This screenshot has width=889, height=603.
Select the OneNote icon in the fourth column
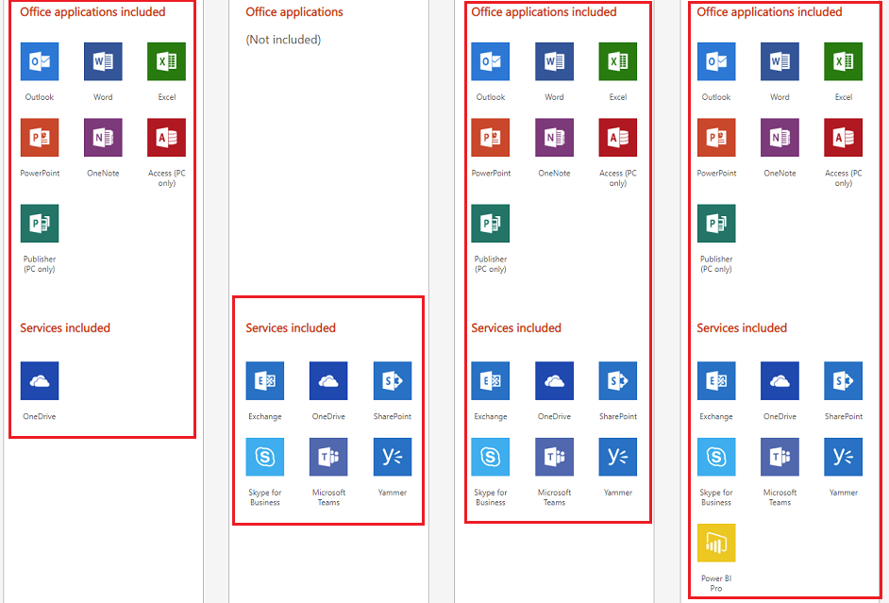coord(780,137)
